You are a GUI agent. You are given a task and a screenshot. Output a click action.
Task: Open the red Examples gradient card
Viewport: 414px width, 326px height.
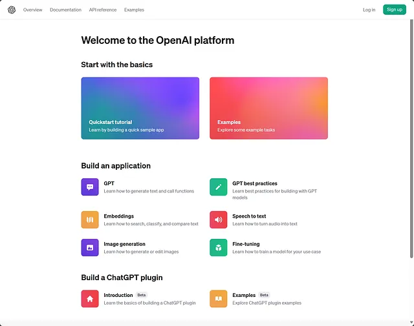click(x=269, y=108)
